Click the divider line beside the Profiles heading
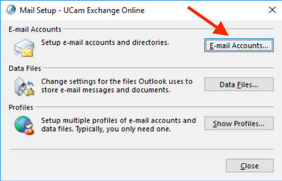This screenshot has height=181, width=282. (x=155, y=107)
